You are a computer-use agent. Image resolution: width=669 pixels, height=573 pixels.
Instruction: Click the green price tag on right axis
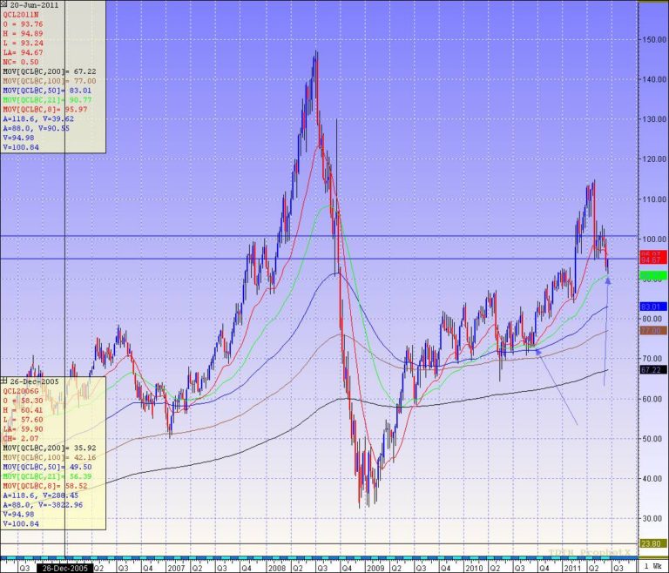(x=653, y=275)
